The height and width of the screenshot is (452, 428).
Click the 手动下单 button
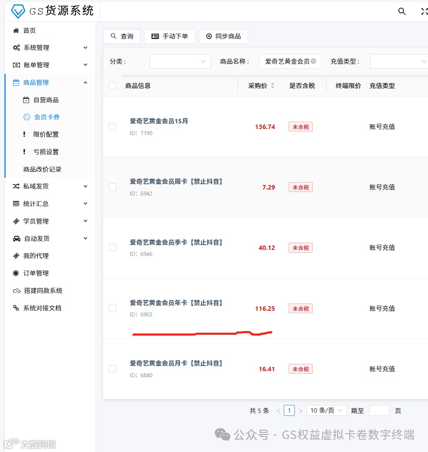[x=170, y=37]
